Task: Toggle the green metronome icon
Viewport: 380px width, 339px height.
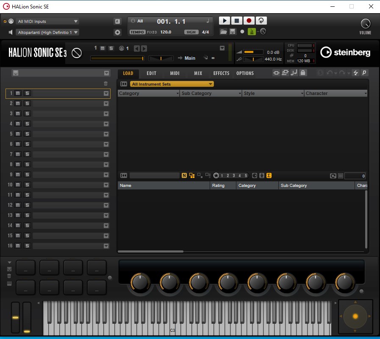Action: [252, 31]
